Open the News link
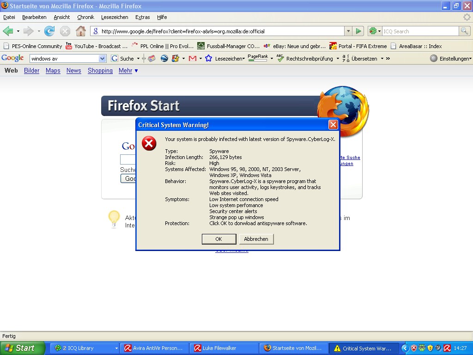The image size is (473, 355). coord(73,71)
